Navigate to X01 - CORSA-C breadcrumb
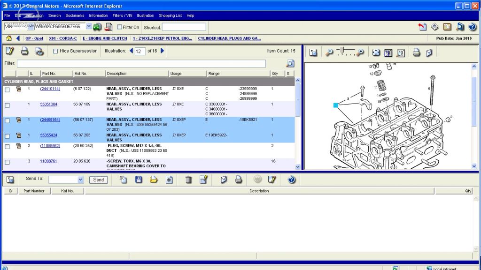This screenshot has height=270, width=481. (x=63, y=38)
